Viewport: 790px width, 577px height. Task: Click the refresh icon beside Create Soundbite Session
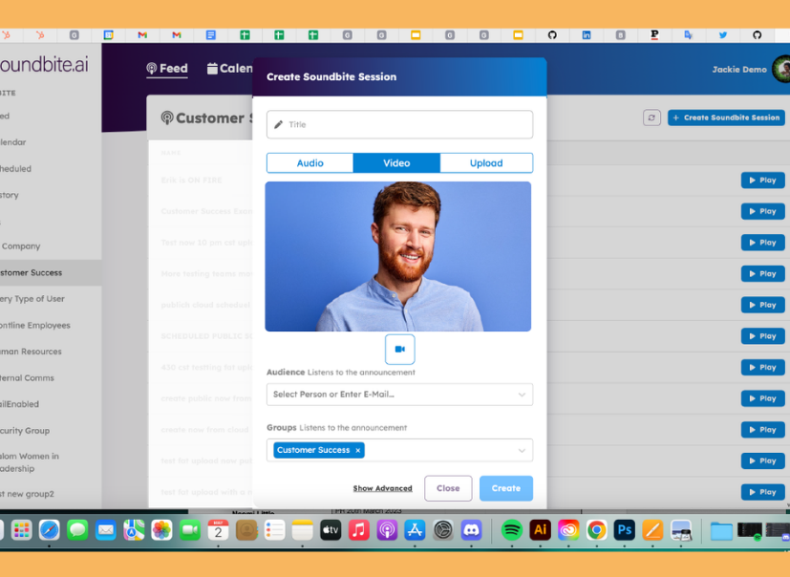point(651,118)
